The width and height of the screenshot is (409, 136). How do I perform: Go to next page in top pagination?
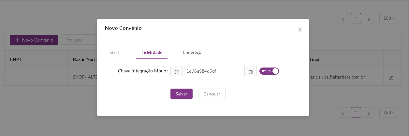tap(369, 19)
